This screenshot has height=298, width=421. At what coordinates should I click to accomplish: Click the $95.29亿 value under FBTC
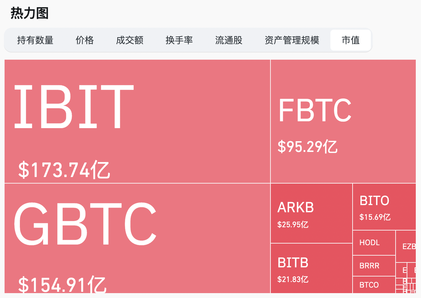(307, 146)
